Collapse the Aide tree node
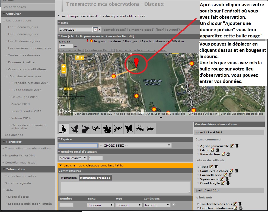 tap(4, 190)
